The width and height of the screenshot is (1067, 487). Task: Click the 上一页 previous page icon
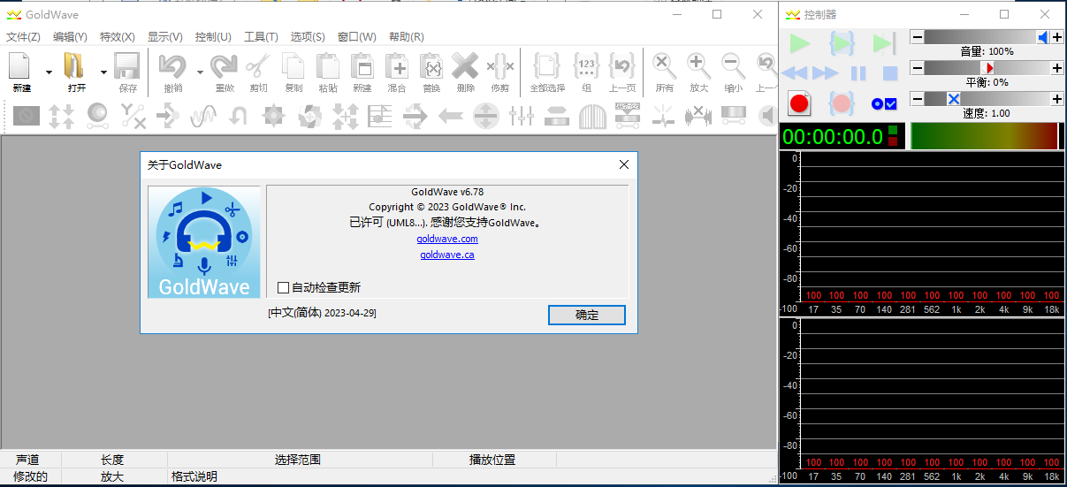coord(622,67)
